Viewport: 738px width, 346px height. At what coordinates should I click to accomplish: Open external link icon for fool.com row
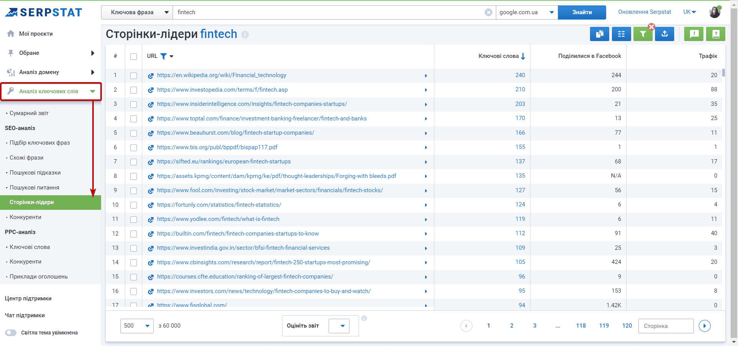(x=151, y=191)
